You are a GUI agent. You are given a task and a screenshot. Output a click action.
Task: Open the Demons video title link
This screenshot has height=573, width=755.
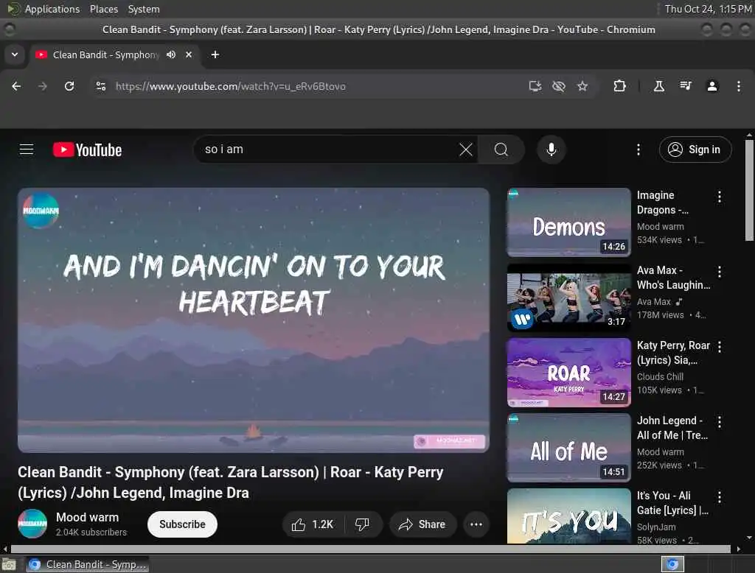click(x=663, y=203)
